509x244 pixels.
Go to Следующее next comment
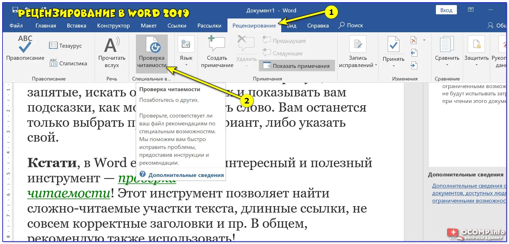click(x=283, y=53)
